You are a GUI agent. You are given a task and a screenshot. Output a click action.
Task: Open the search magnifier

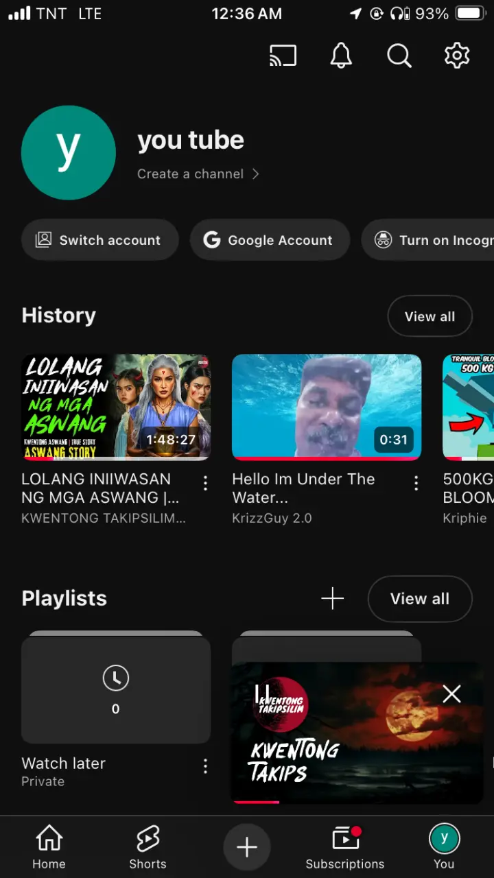click(x=399, y=56)
